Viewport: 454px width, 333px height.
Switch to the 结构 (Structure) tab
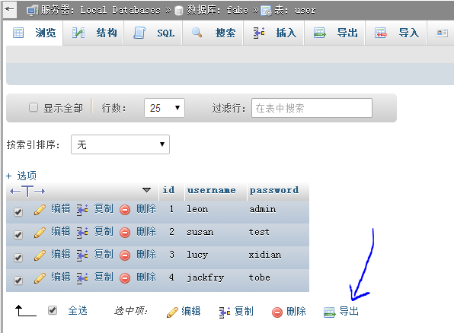click(94, 33)
